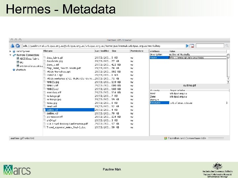
Task: Collapse the Remote Connections tree node
Action: (x=10, y=55)
